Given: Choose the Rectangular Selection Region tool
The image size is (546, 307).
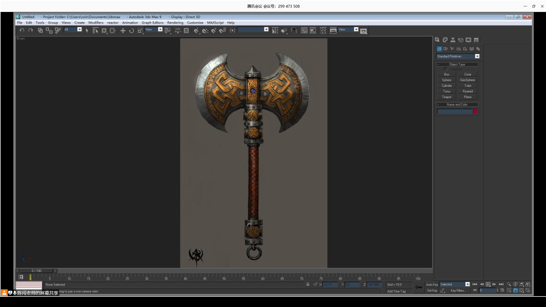Looking at the screenshot, I should pyautogui.click(x=104, y=30).
